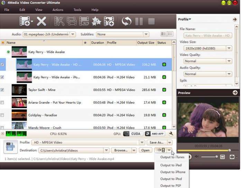242x188 pixels.
Task: Select Output to iPhone menu entry
Action: pyautogui.click(x=173, y=172)
